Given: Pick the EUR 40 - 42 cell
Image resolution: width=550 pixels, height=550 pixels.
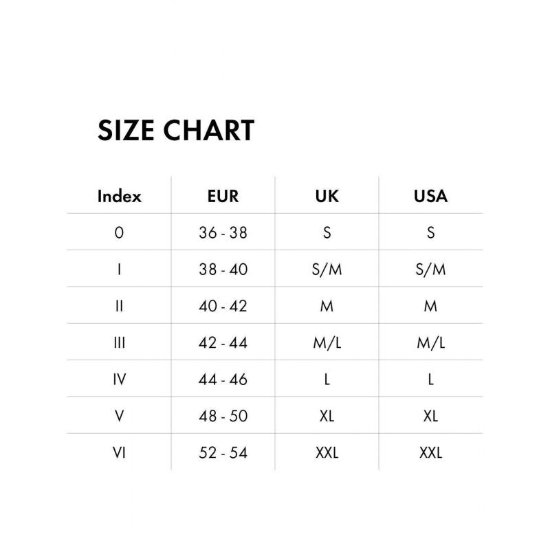Looking at the screenshot, I should [x=223, y=305].
